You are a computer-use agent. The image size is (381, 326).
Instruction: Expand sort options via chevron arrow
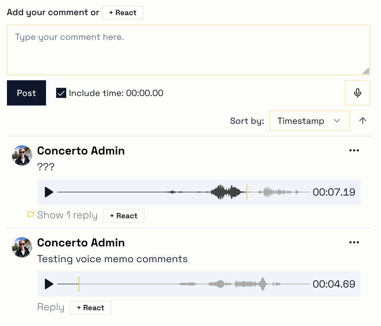coord(337,121)
